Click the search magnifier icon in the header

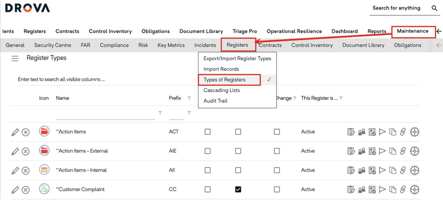tap(434, 8)
